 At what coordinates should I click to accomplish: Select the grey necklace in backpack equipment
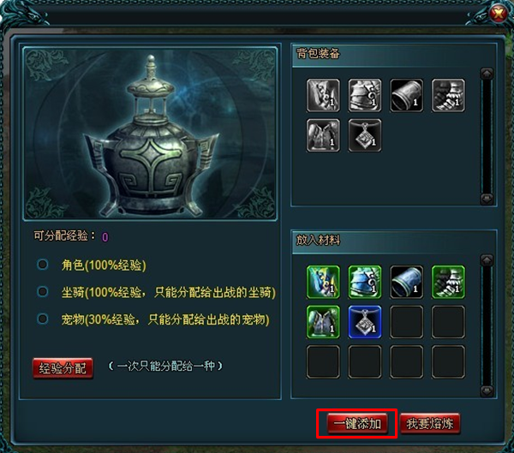coord(365,135)
